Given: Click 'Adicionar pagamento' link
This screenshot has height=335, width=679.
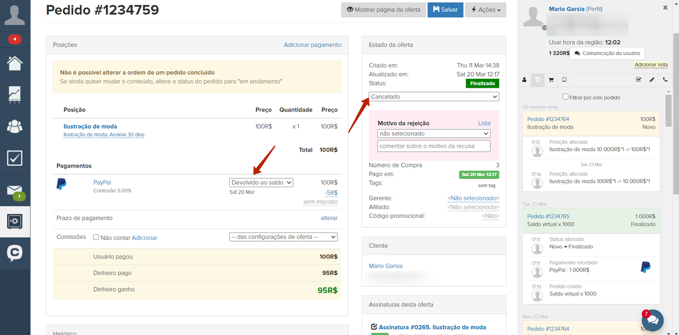Looking at the screenshot, I should [x=312, y=45].
